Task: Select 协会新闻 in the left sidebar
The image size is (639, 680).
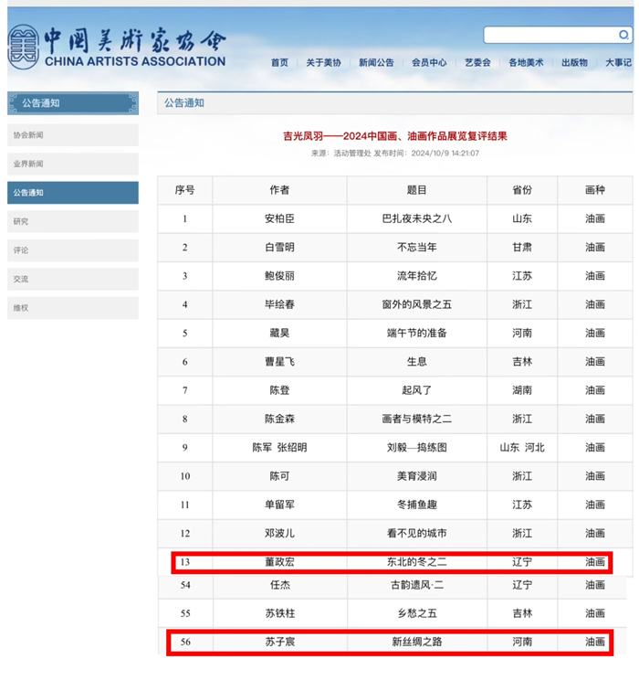Action: point(73,135)
